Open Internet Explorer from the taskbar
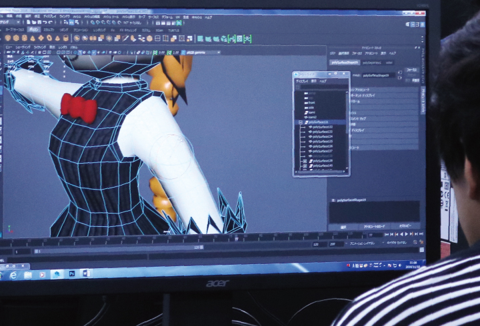Image resolution: width=480 pixels, height=326 pixels. pos(13,275)
